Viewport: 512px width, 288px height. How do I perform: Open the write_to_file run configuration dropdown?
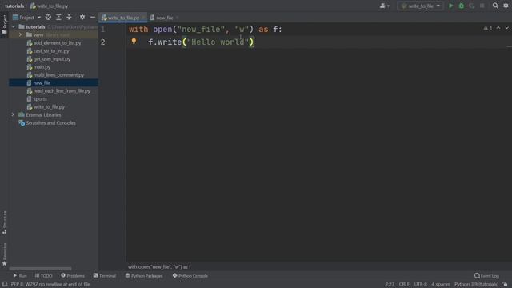pyautogui.click(x=421, y=6)
